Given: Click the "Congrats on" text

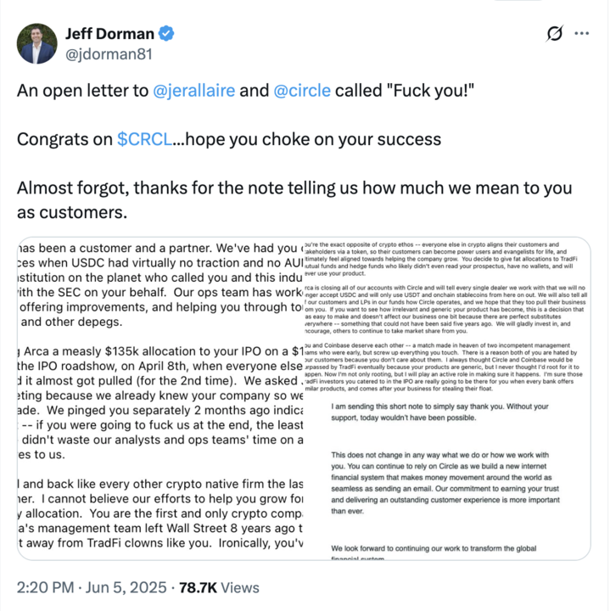Looking at the screenshot, I should point(64,139).
